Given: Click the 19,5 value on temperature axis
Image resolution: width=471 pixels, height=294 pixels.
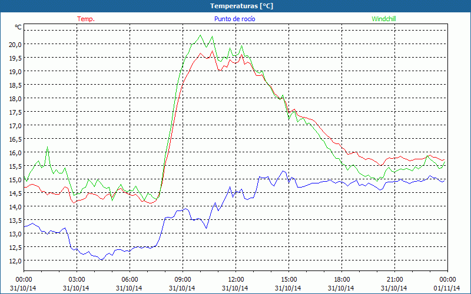Looking at the screenshot, I should pos(16,58).
